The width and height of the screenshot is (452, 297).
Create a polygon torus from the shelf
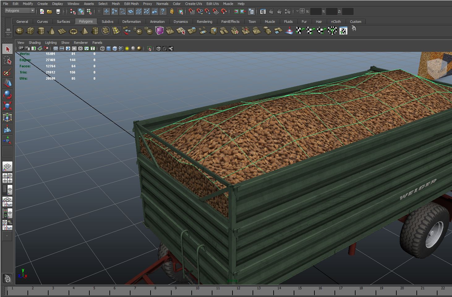pos(73,31)
